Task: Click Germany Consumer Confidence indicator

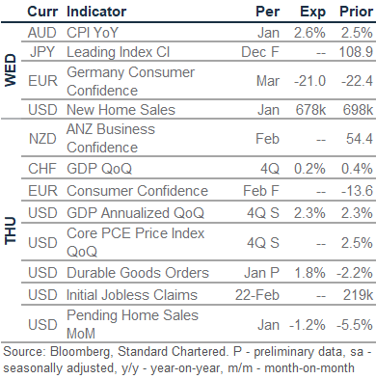Action: (x=130, y=81)
